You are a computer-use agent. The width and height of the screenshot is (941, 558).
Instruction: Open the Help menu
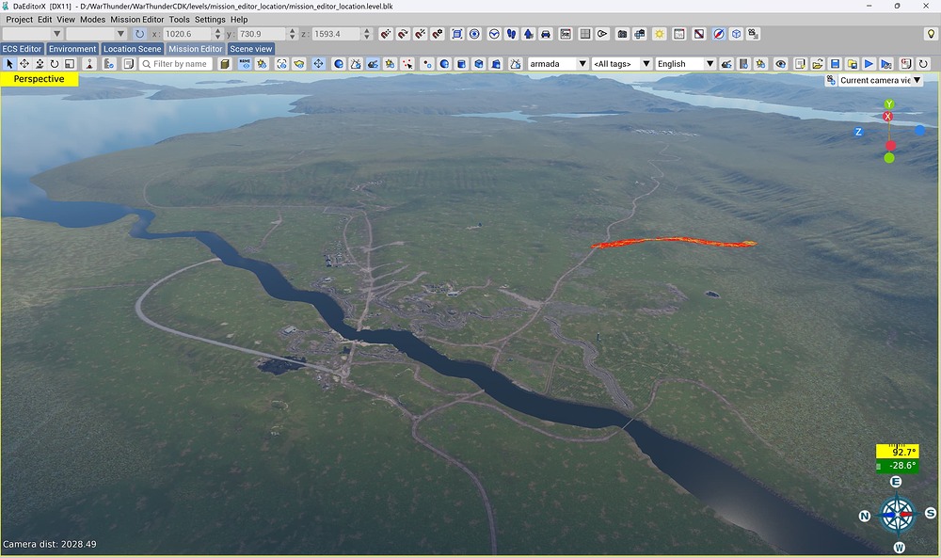[239, 19]
